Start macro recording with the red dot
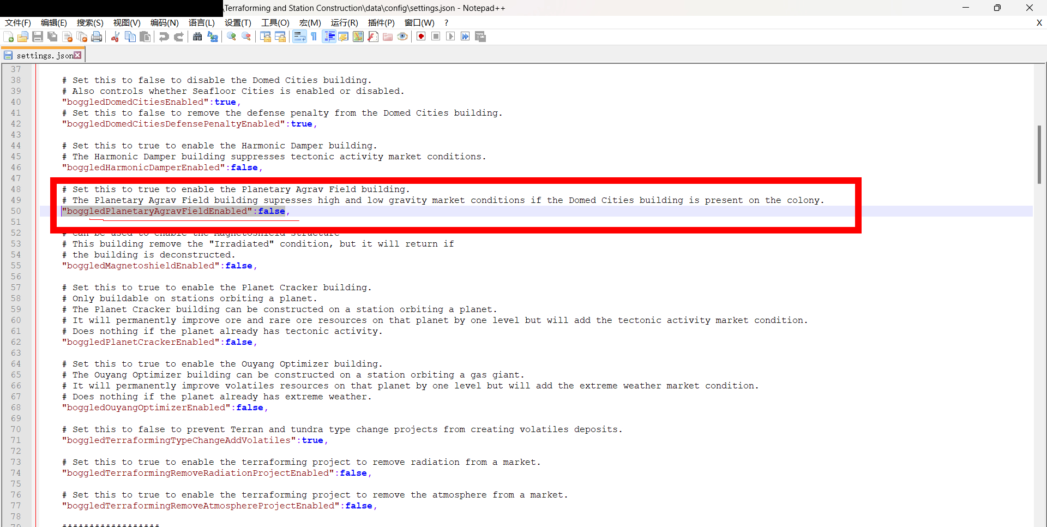This screenshot has height=527, width=1047. 421,37
